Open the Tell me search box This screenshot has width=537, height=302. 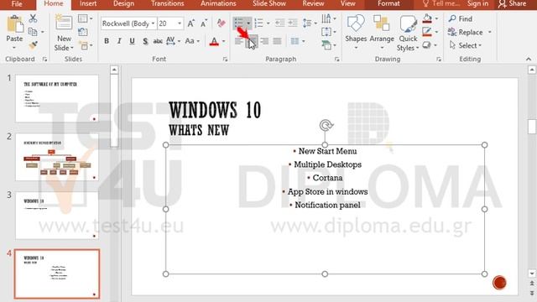coord(441,3)
